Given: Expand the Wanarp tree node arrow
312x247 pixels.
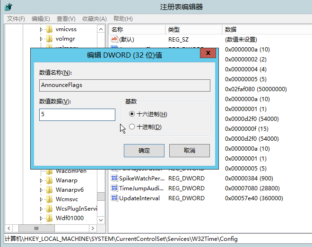Looking at the screenshot, I should (41, 180).
